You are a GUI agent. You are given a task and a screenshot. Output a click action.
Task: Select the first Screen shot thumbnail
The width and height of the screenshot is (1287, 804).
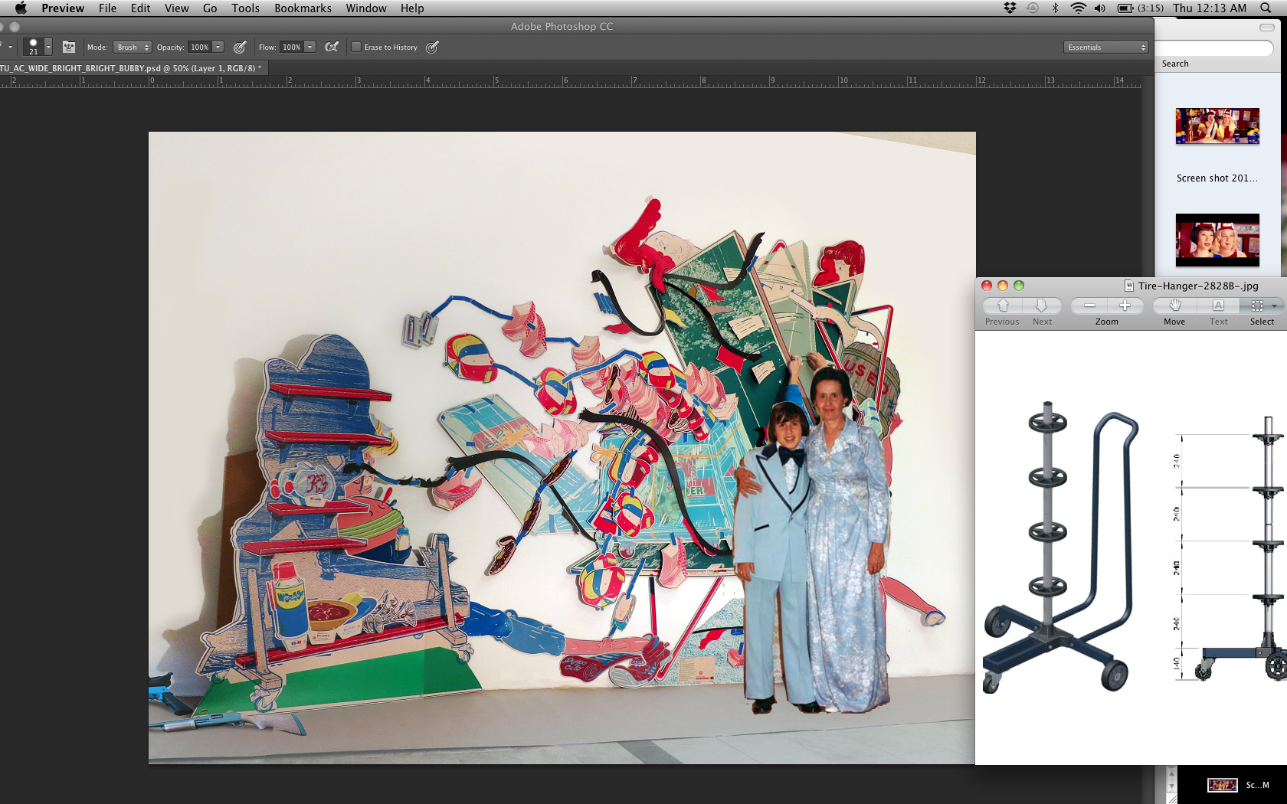point(1217,126)
